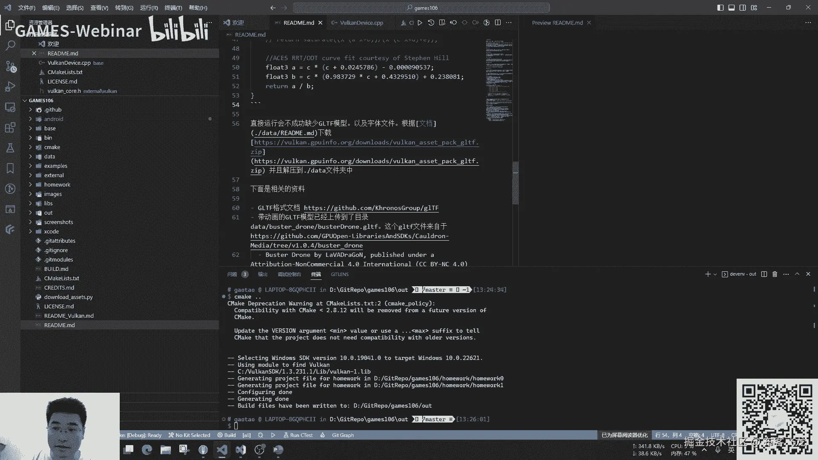Toggle secondary sidebar layout button
The image size is (818, 460).
point(743,8)
